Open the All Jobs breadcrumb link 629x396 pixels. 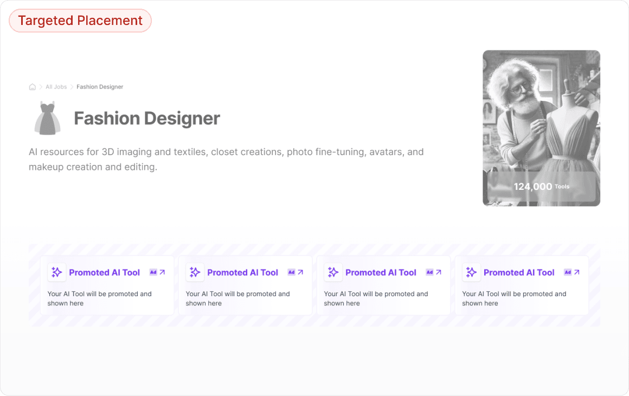click(x=55, y=86)
